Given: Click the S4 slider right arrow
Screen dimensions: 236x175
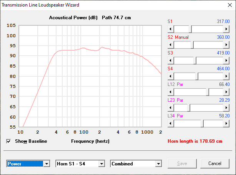Looking at the screenshot, I should pyautogui.click(x=226, y=76).
